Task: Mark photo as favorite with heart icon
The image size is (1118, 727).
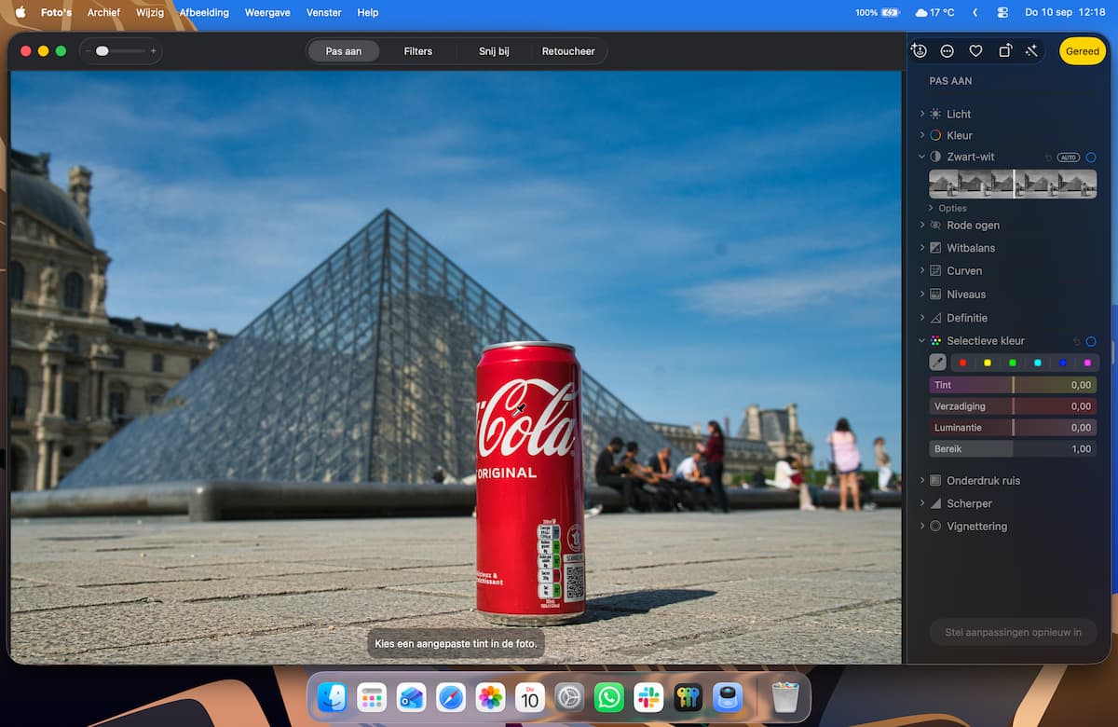Action: (975, 51)
